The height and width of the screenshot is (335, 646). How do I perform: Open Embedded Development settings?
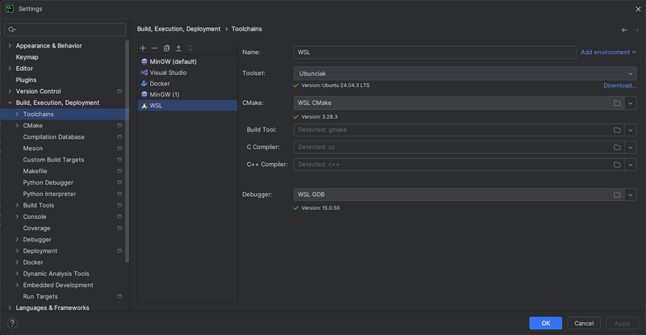pos(58,285)
